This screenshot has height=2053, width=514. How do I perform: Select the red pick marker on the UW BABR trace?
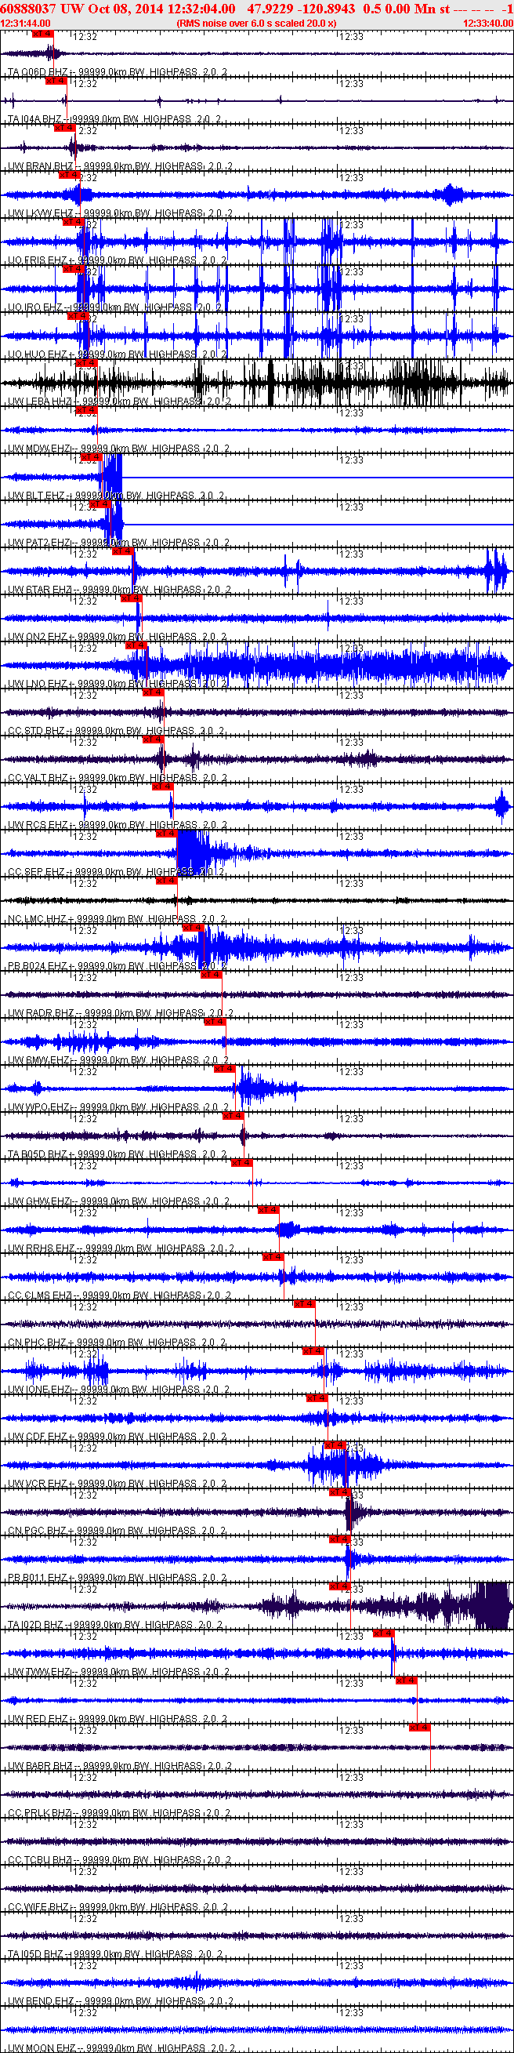[419, 1727]
